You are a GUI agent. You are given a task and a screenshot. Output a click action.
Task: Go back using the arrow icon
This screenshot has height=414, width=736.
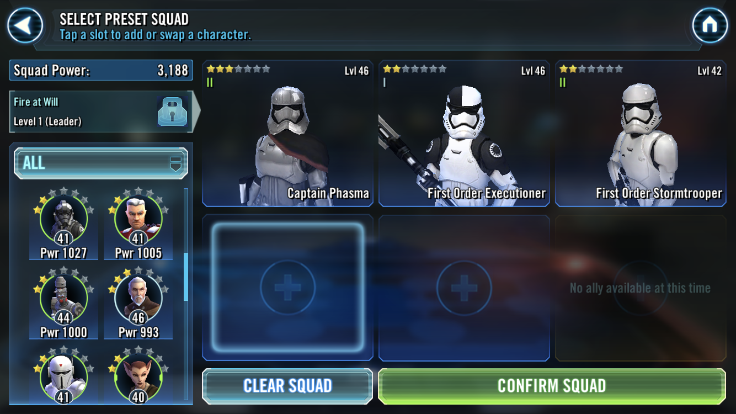pos(25,25)
